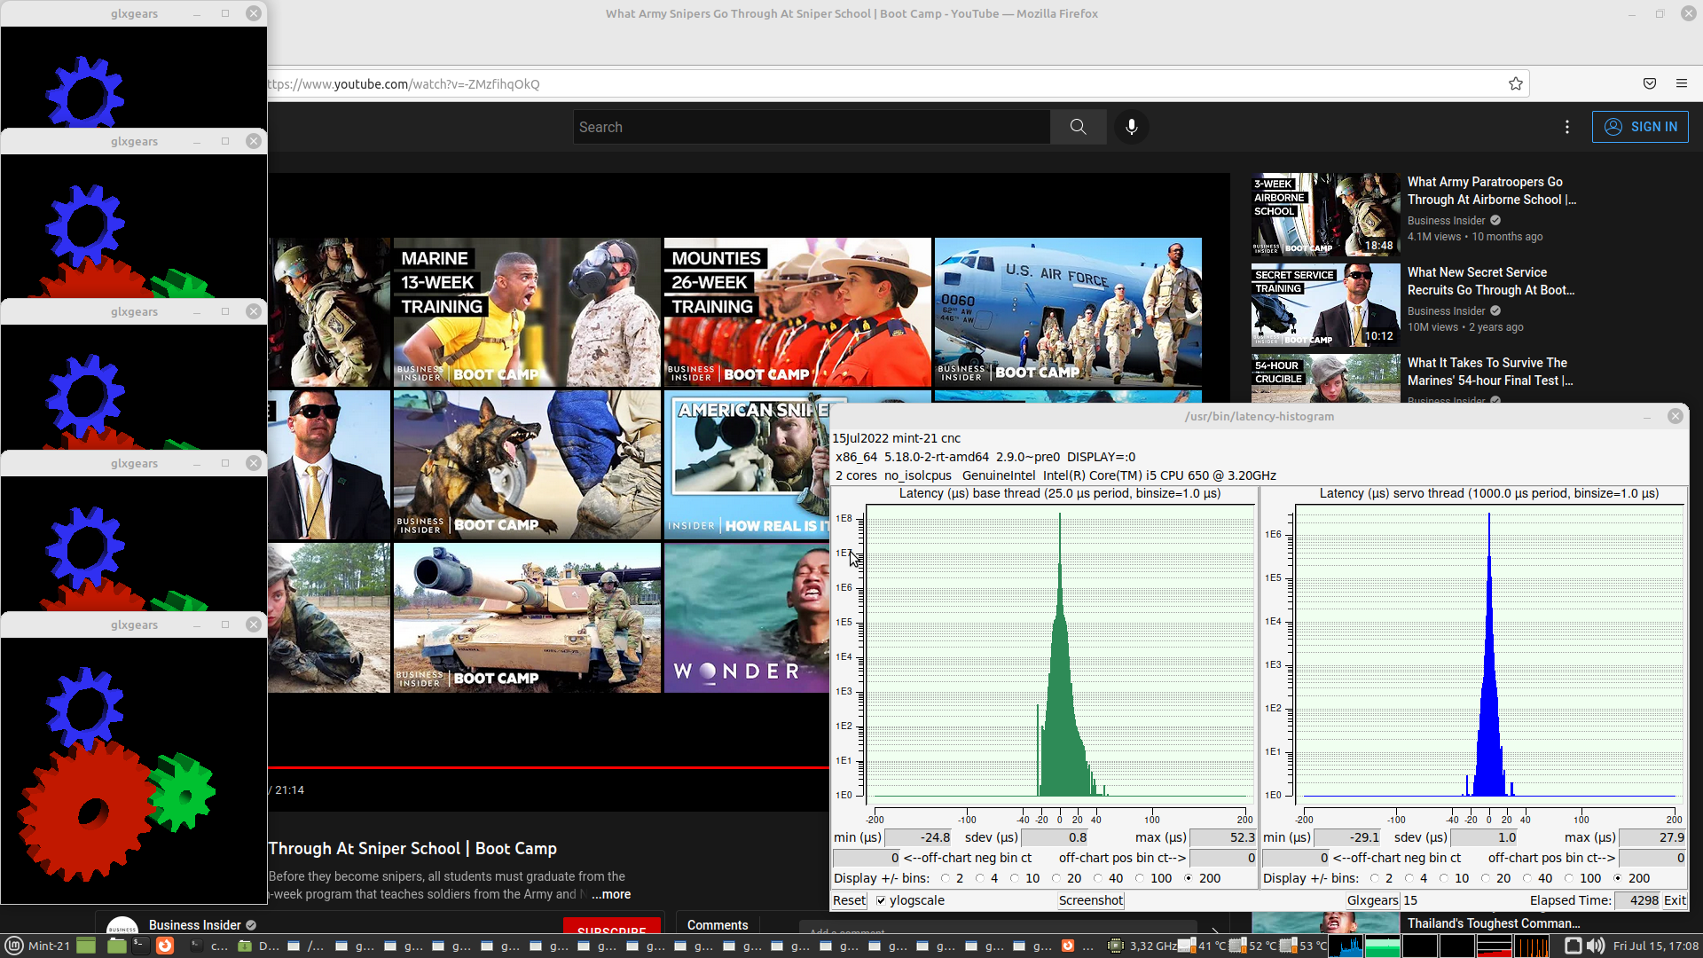Click the CPU frequency monitor applet
This screenshot has height=958, width=1703.
click(1144, 946)
